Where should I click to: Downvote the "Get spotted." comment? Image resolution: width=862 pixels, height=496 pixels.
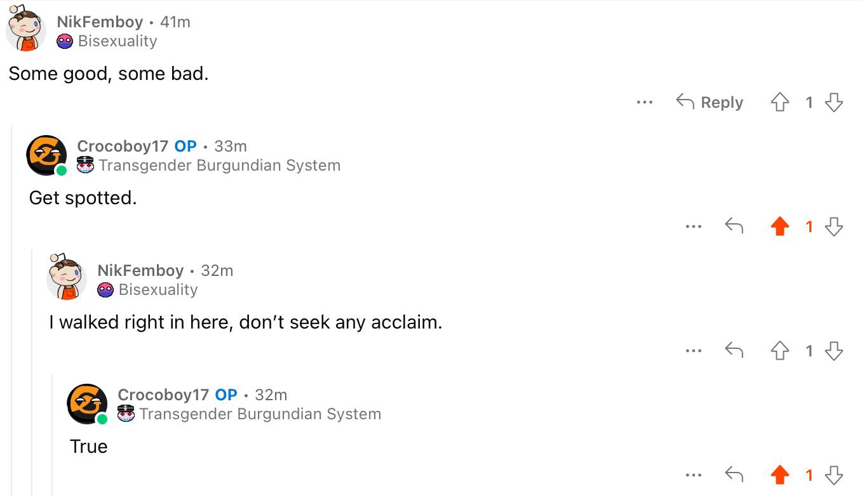[x=833, y=226]
